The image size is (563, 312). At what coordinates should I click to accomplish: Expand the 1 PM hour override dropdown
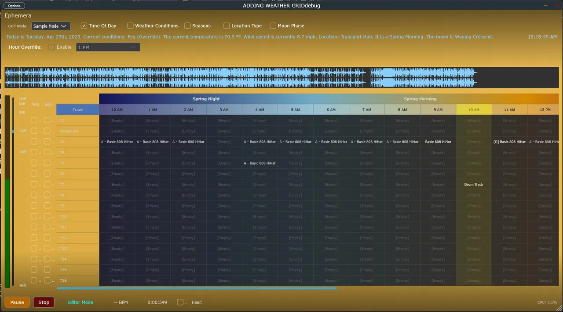108,47
